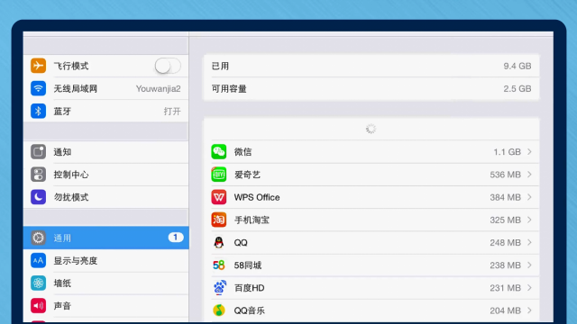Tap the 爱奇艺 app name

click(247, 175)
